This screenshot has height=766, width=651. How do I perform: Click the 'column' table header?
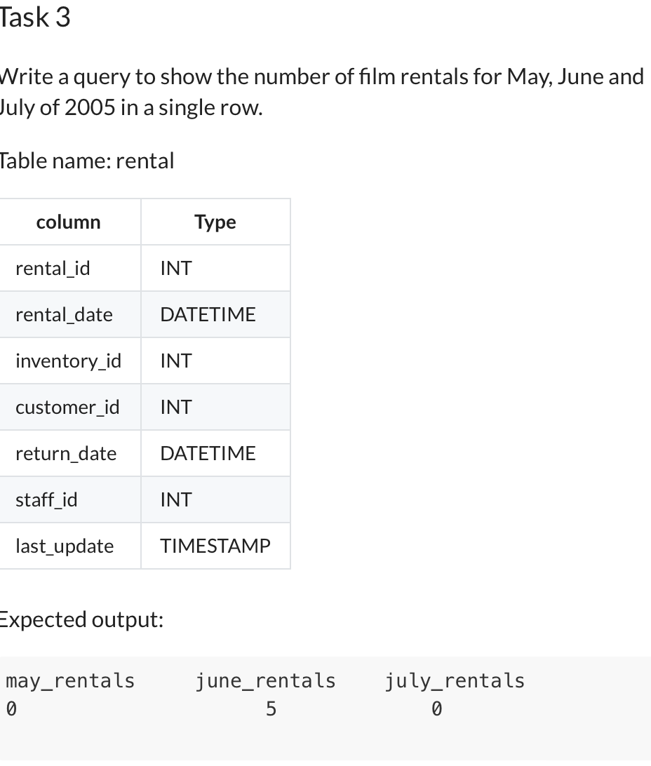(x=67, y=222)
